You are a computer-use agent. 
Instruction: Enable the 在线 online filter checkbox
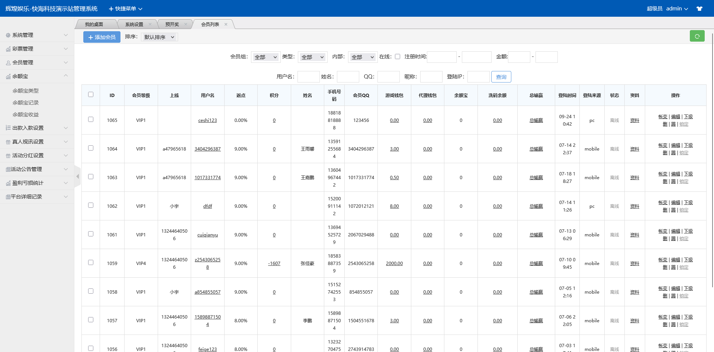[398, 56]
